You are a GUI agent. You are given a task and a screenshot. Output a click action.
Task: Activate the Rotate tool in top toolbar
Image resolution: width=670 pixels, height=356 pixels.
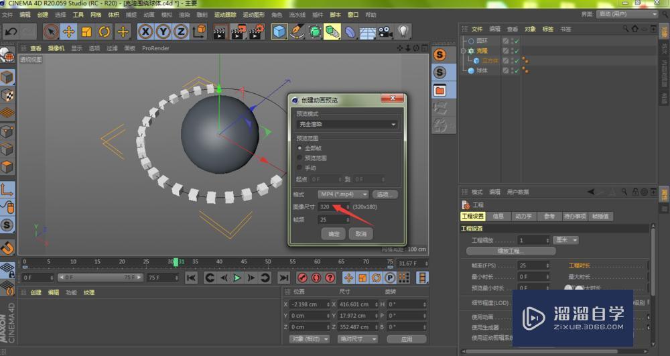pos(105,32)
